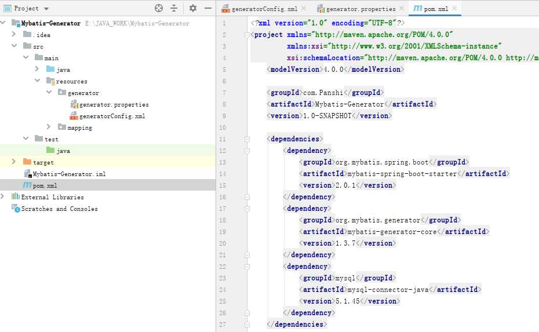Click fold end marker on line 27
This screenshot has height=332, width=539.
click(x=247, y=324)
